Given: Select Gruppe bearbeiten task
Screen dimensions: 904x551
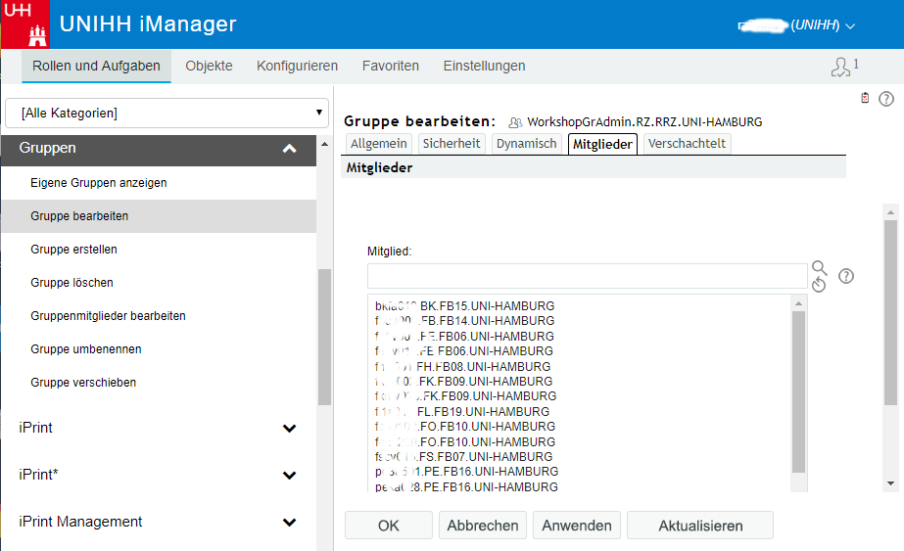Looking at the screenshot, I should pos(159,216).
